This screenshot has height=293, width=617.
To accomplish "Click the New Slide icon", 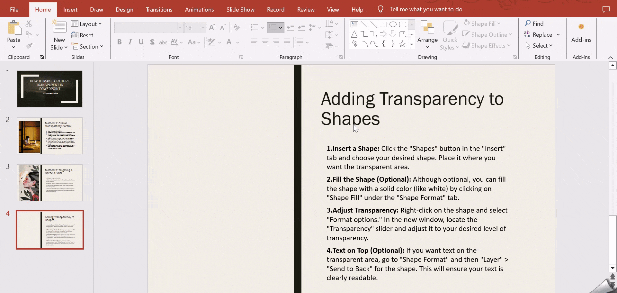I will coord(59,28).
